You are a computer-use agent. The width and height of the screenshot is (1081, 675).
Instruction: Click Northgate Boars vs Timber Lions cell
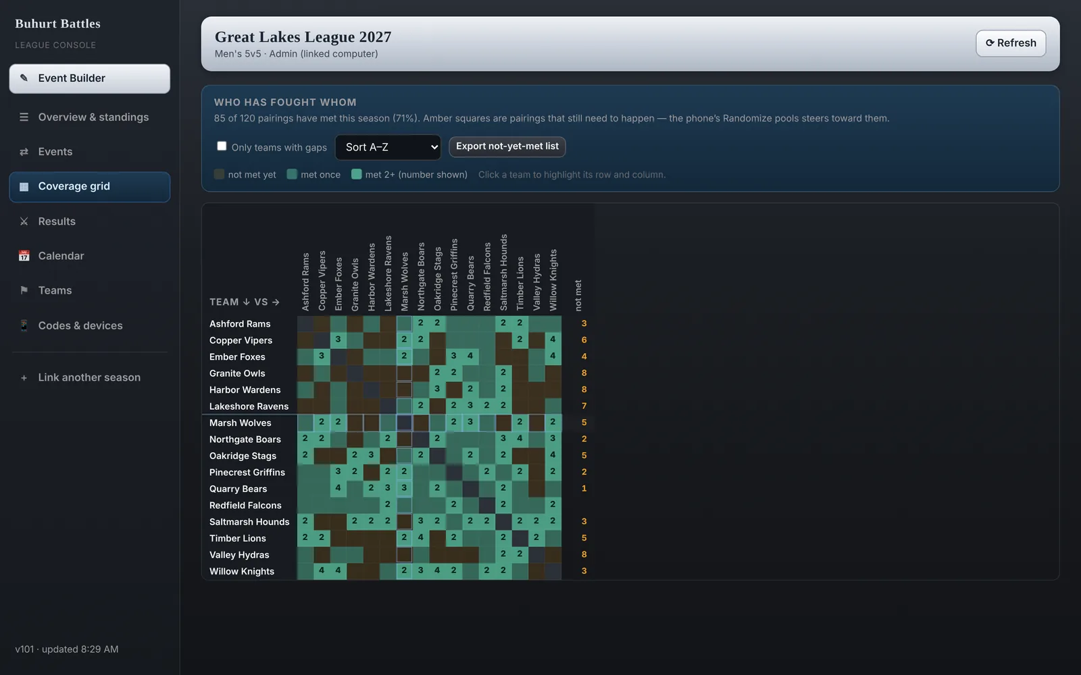(520, 439)
